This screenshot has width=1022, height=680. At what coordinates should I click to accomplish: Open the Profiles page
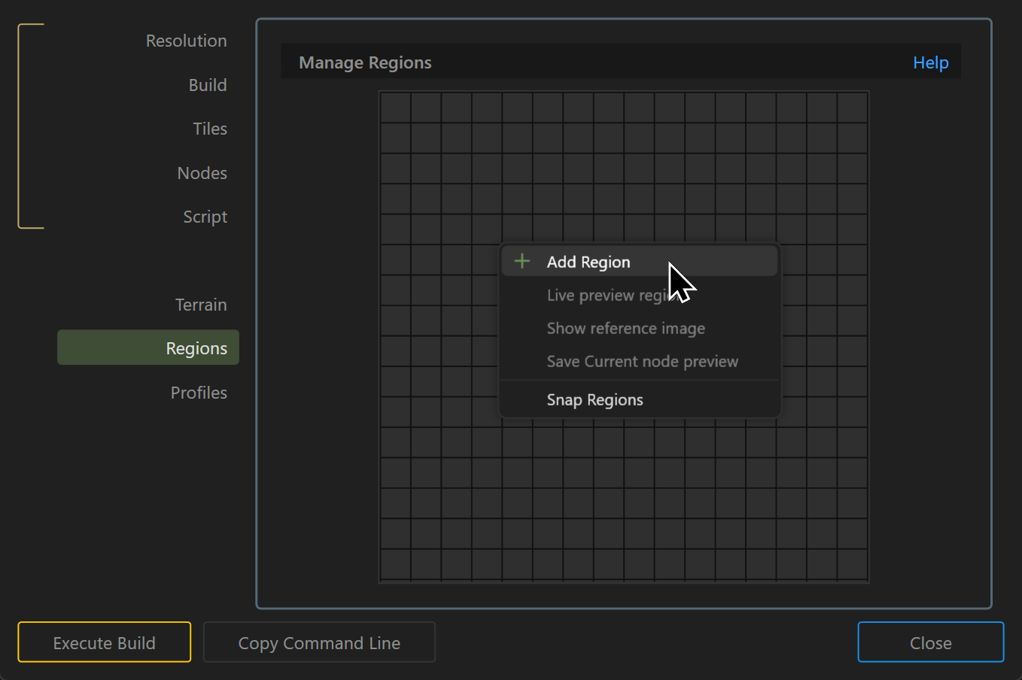[199, 393]
